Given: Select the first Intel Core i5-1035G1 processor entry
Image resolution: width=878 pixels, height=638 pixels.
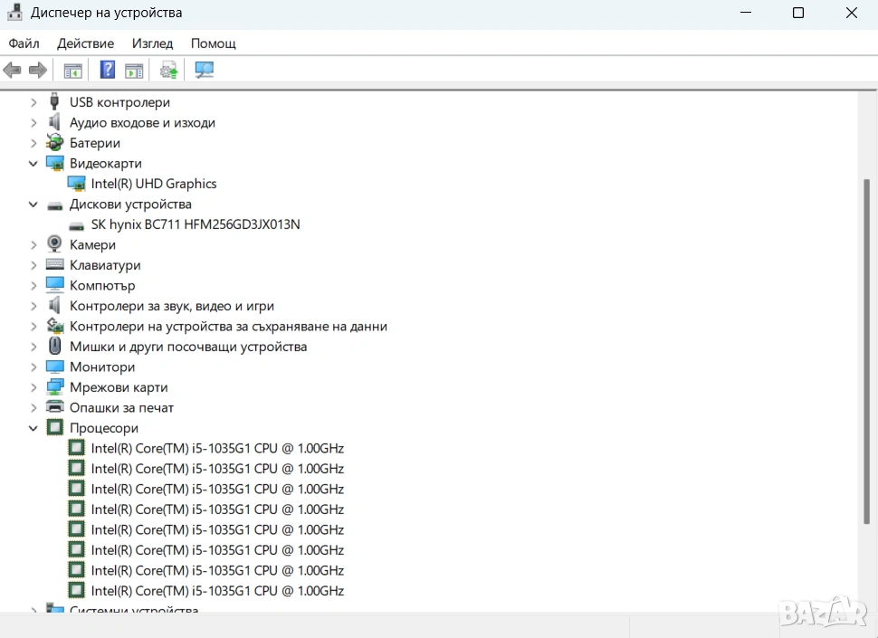Looking at the screenshot, I should coord(217,448).
